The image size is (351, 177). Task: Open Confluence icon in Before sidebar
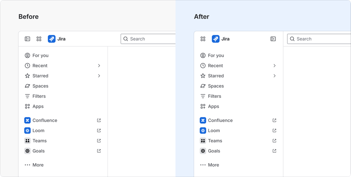27,120
